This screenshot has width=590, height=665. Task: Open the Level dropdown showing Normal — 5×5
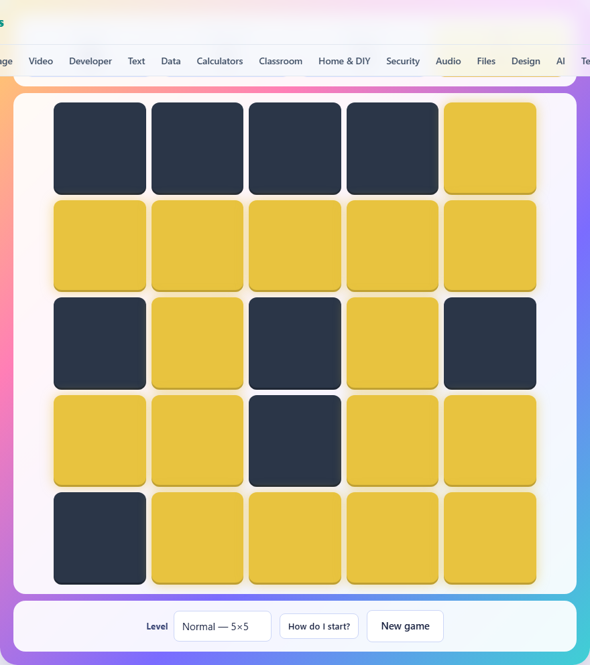223,626
